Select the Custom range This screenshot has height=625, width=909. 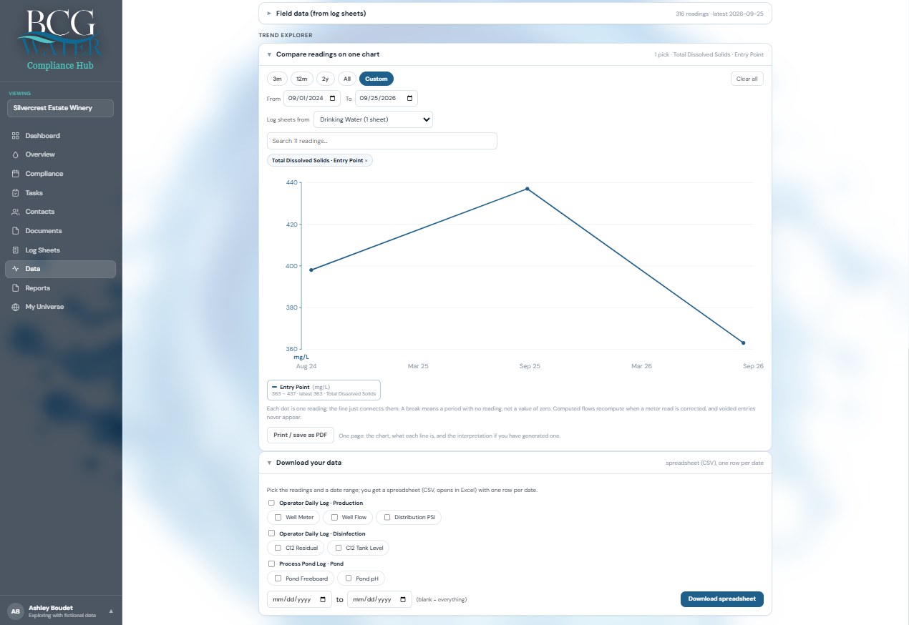[376, 79]
